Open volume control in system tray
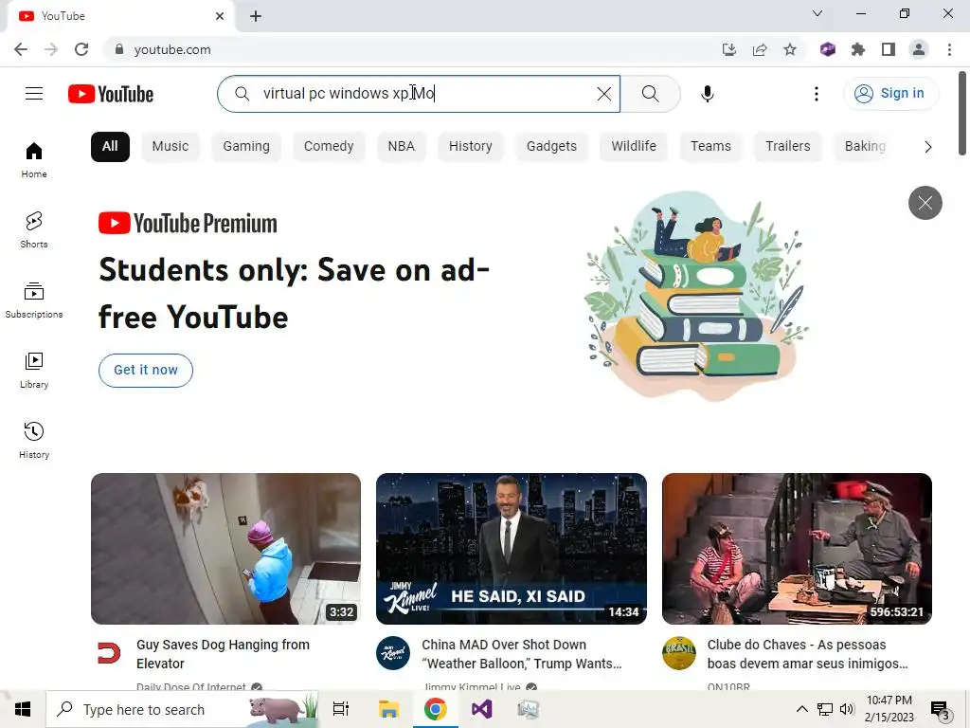Image resolution: width=970 pixels, height=728 pixels. tap(847, 709)
